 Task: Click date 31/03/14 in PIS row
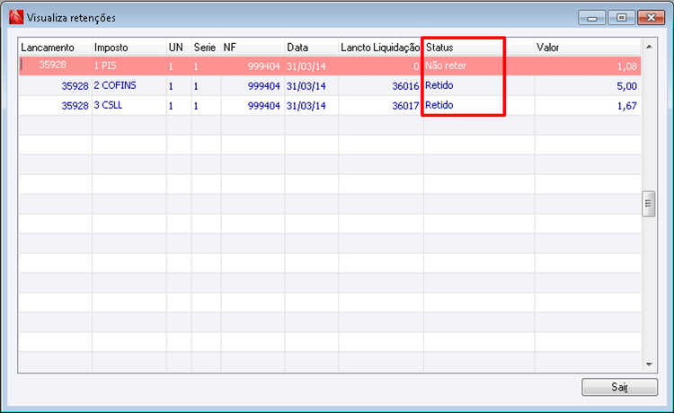[x=312, y=66]
